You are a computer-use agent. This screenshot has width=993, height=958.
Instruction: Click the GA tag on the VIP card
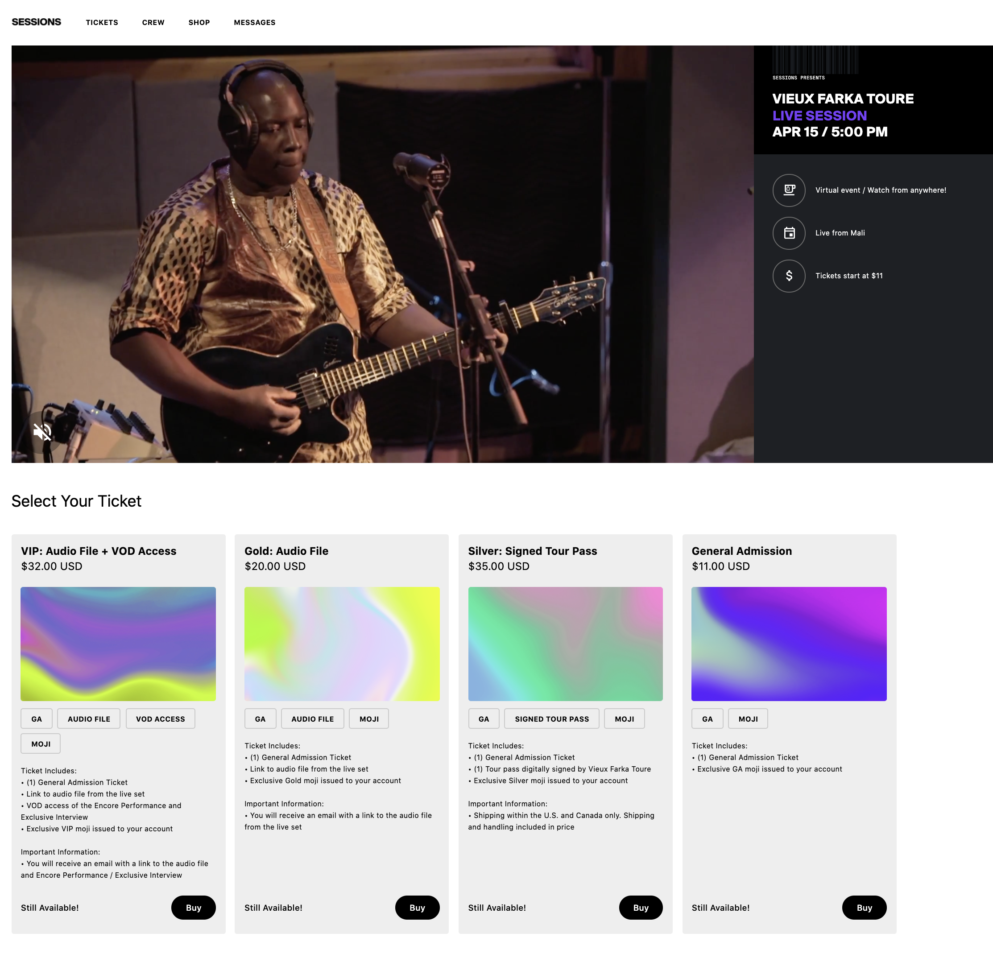(x=37, y=718)
